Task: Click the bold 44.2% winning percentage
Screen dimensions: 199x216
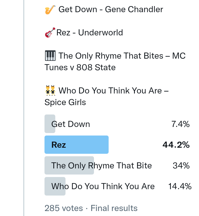Action: pyautogui.click(x=176, y=145)
